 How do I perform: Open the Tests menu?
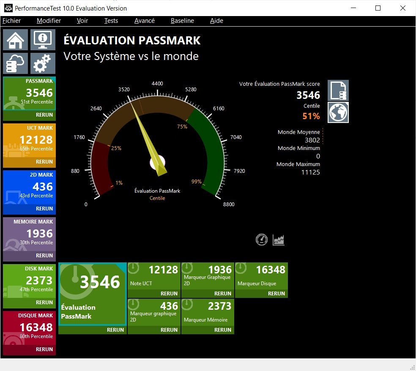(111, 21)
